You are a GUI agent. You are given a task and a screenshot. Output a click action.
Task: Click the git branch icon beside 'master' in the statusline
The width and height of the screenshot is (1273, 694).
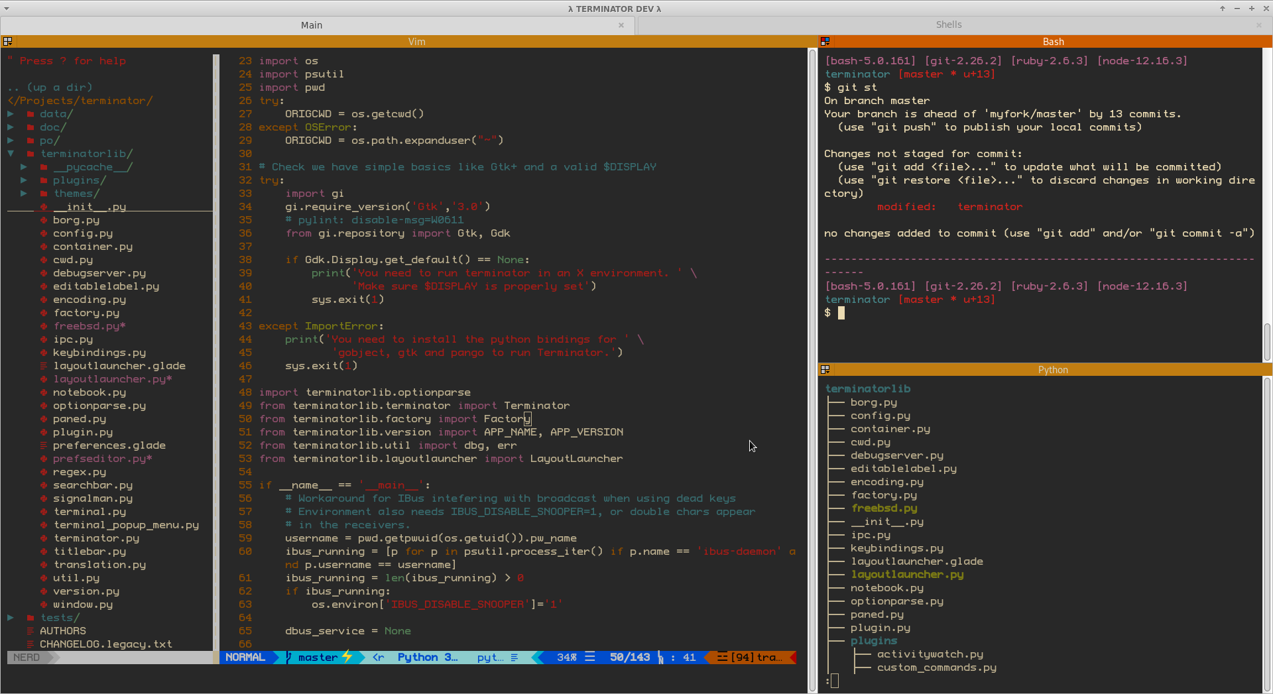288,658
